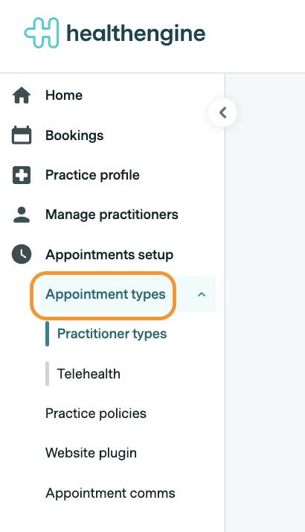
Task: Collapse the sidebar with the left chevron button
Action: [222, 113]
